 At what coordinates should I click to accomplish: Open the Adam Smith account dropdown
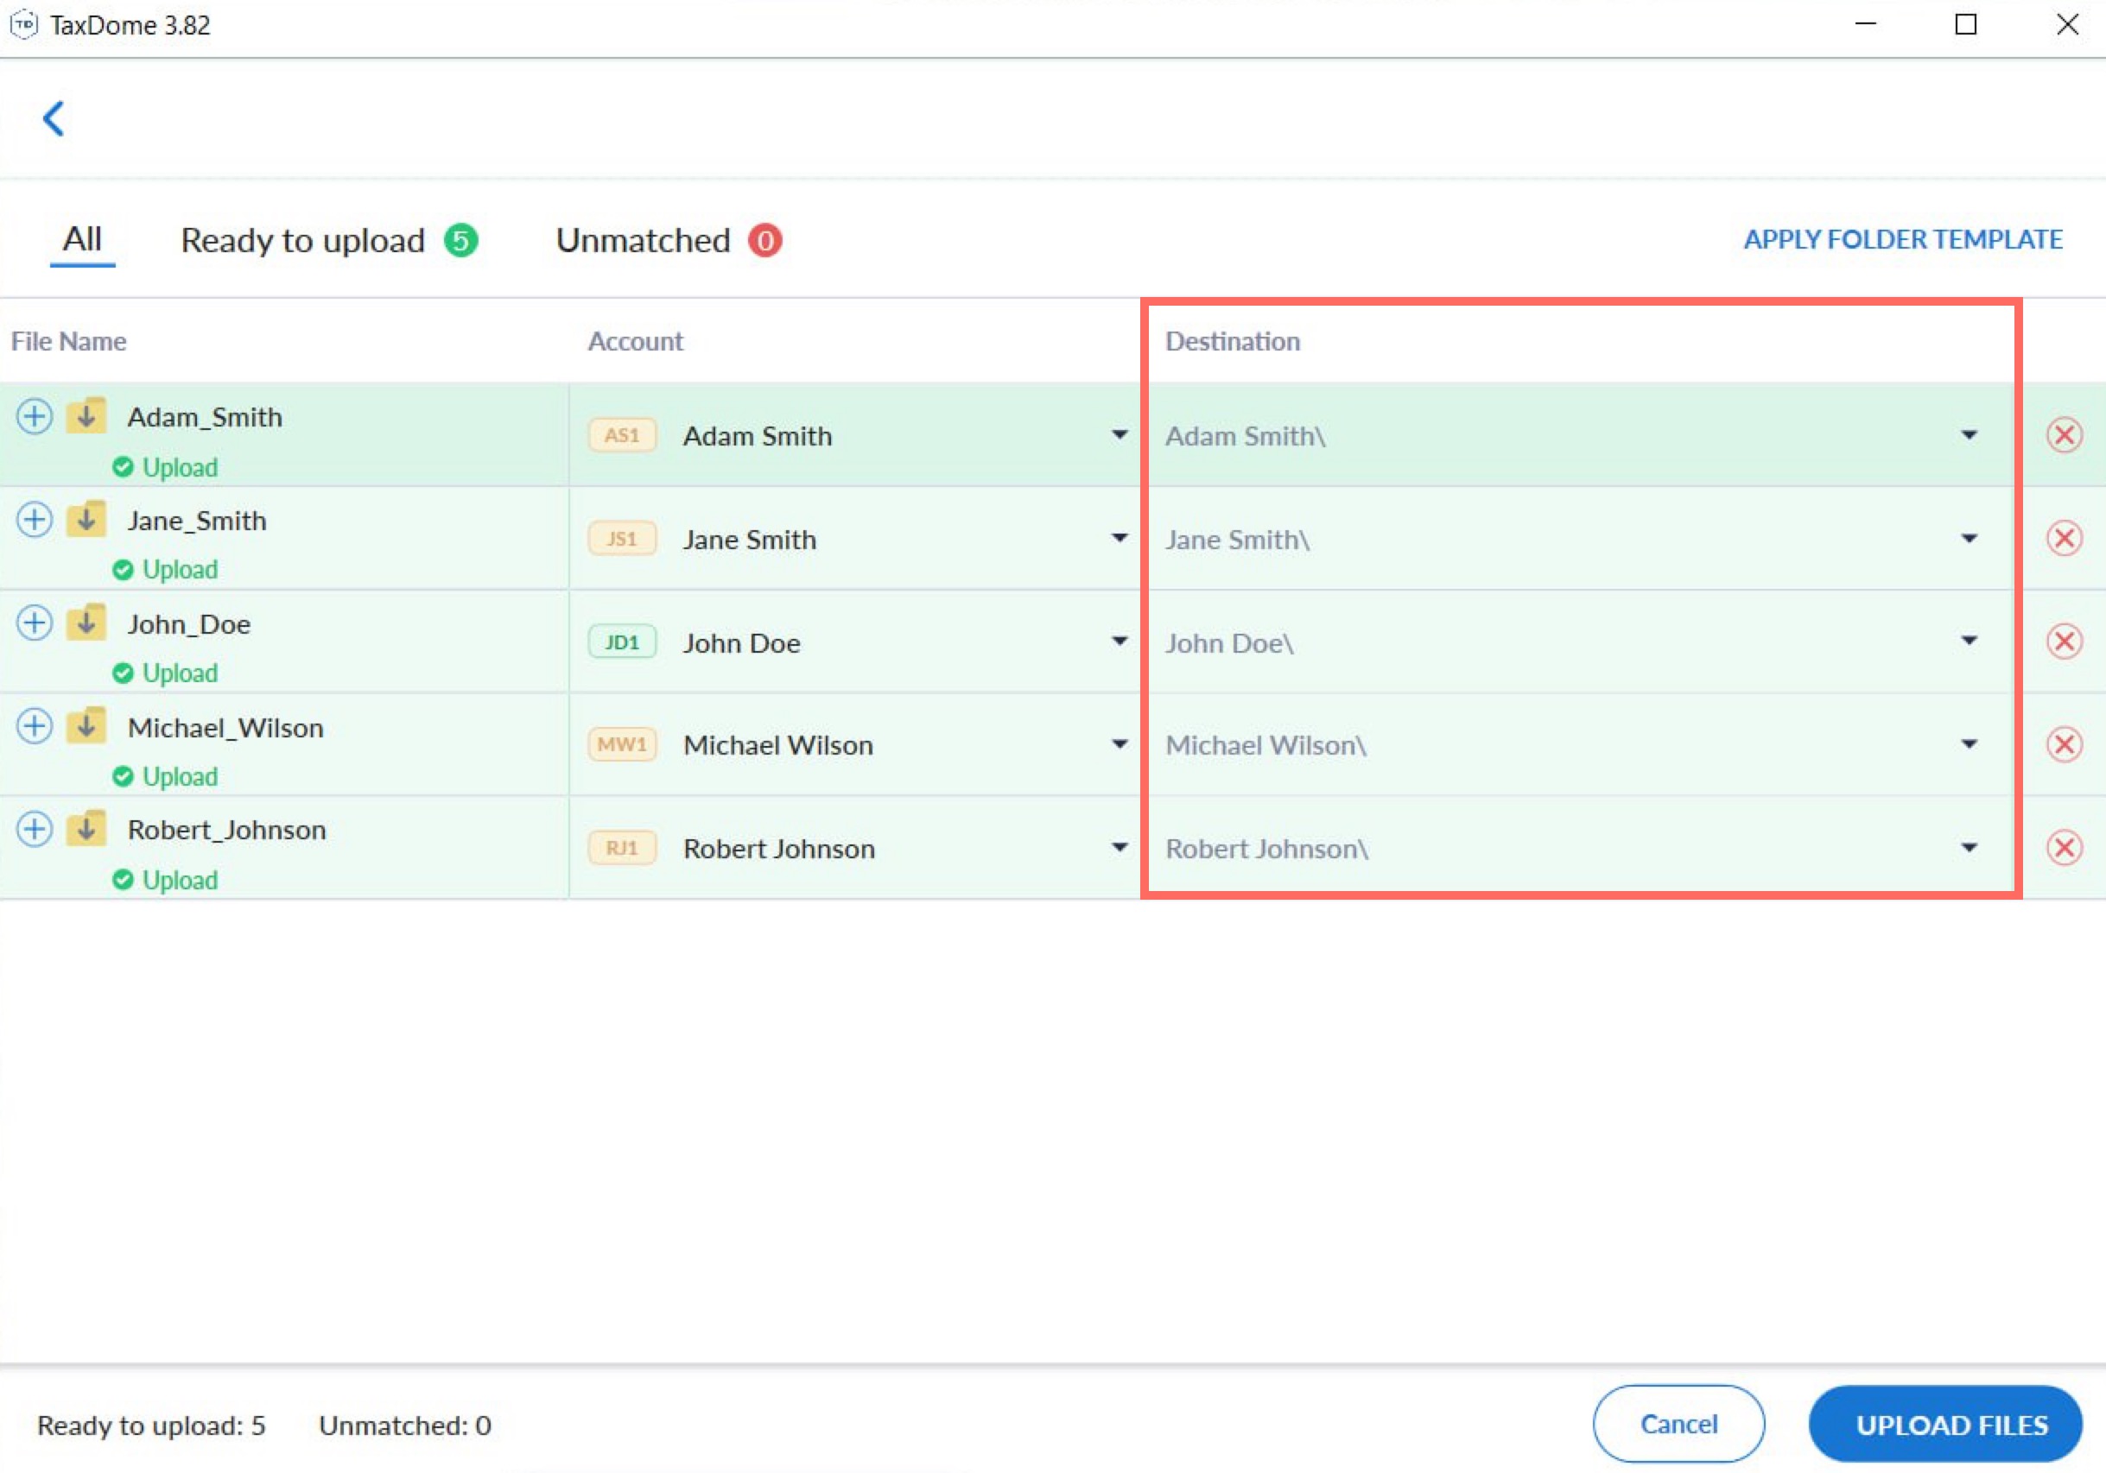point(1119,434)
